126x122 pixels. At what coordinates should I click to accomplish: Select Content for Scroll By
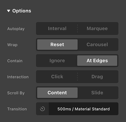[x=57, y=93]
